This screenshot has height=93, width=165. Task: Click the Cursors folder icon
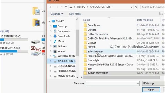[85, 30]
